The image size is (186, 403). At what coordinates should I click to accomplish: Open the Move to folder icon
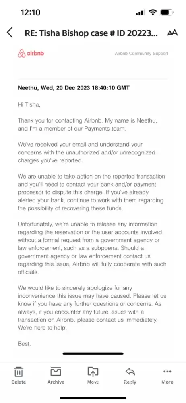(x=93, y=372)
